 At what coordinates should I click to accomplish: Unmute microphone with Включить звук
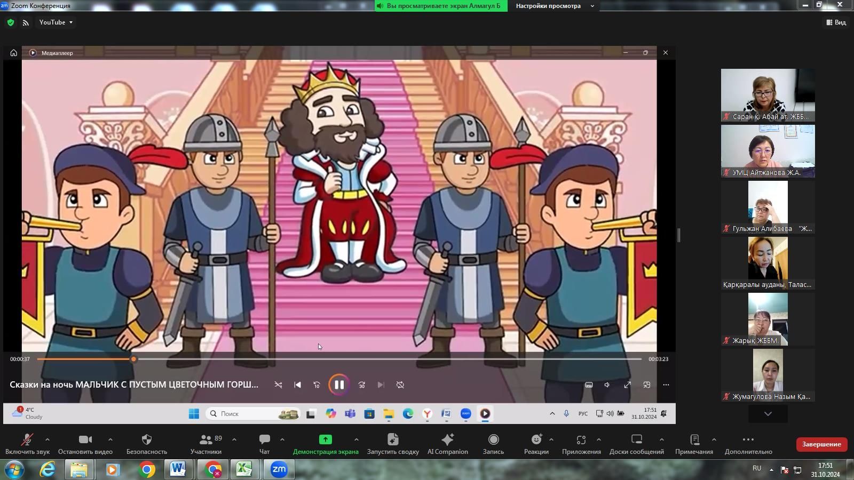click(27, 439)
